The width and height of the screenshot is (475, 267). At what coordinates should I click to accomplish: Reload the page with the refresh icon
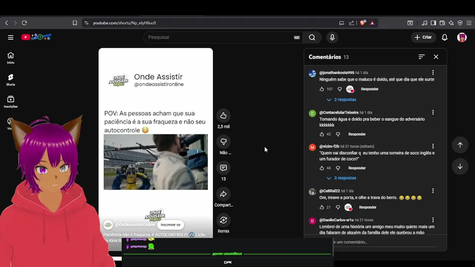(x=24, y=23)
